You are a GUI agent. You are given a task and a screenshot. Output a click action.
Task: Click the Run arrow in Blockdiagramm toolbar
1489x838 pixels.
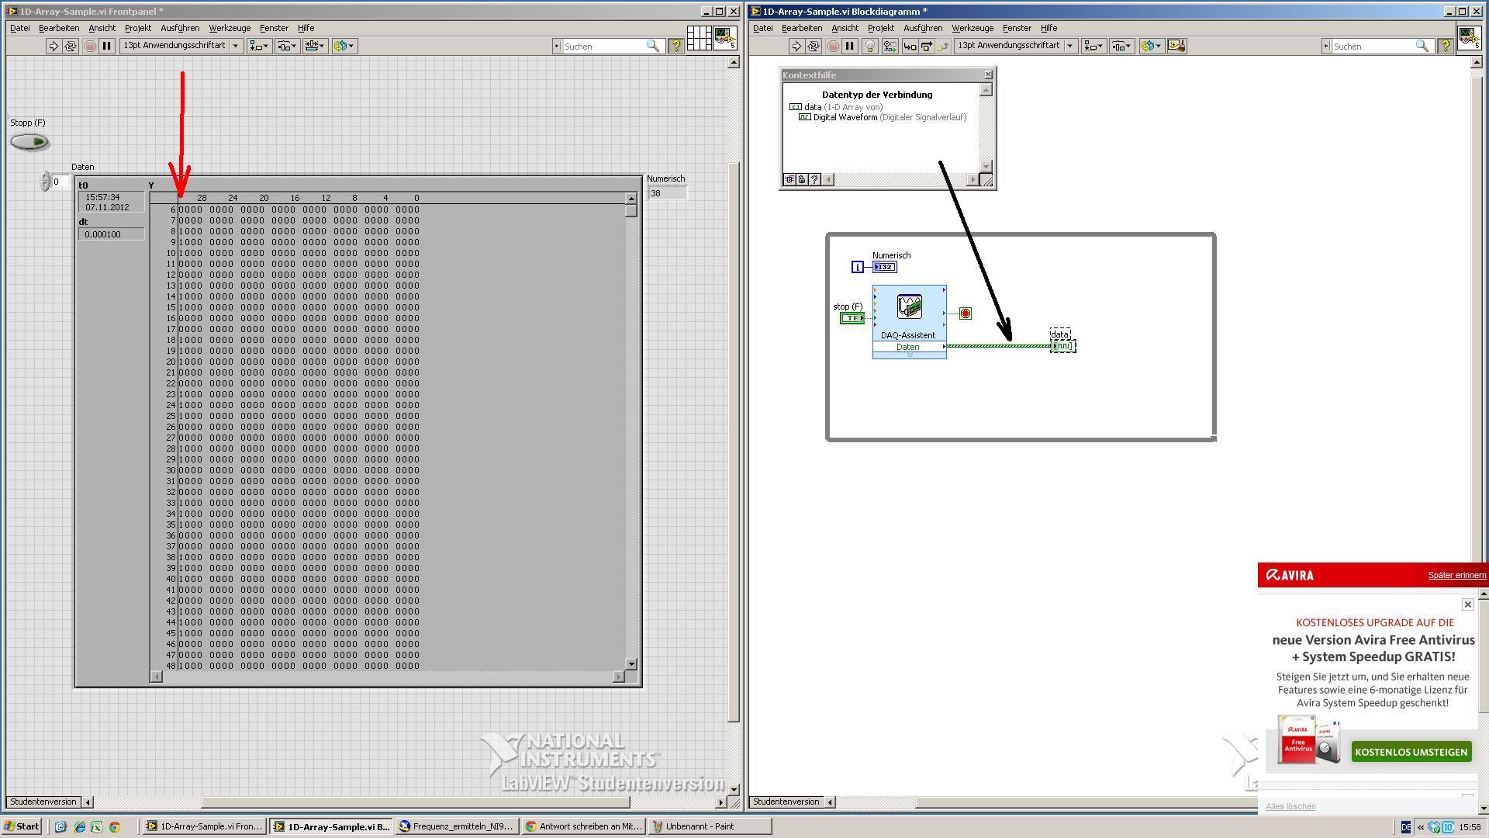pyautogui.click(x=796, y=47)
